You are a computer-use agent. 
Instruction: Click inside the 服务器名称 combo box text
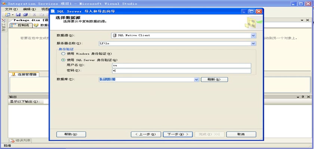click(175, 44)
